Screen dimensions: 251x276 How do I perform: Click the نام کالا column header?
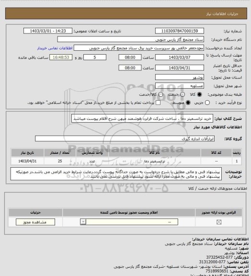[155, 152]
